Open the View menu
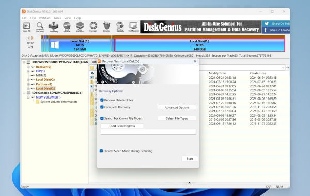Image resolution: width=310 pixels, height=196 pixels. 67,18
